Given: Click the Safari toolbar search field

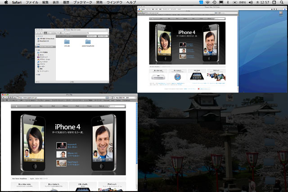Looking at the screenshot, I should (125, 98).
